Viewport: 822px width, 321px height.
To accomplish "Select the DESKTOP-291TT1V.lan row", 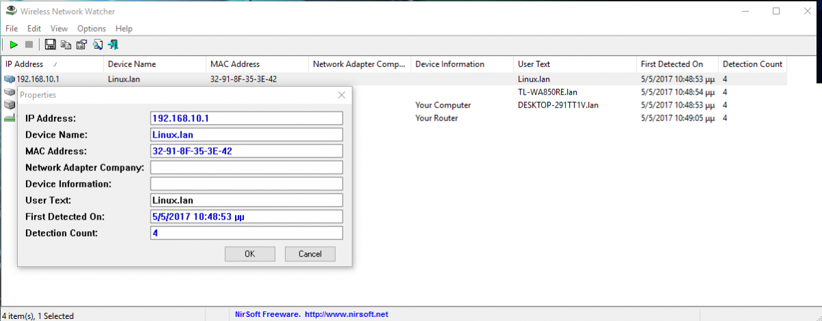I will click(558, 105).
